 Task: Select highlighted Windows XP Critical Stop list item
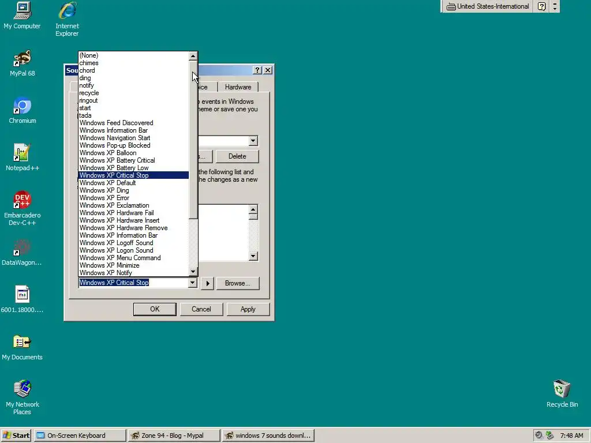133,175
